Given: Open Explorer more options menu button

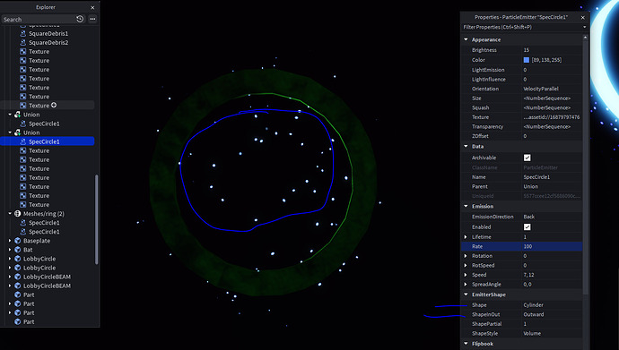Looking at the screenshot, I should pyautogui.click(x=92, y=19).
